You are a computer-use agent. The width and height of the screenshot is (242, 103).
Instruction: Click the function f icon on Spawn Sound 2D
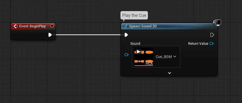tap(125, 26)
